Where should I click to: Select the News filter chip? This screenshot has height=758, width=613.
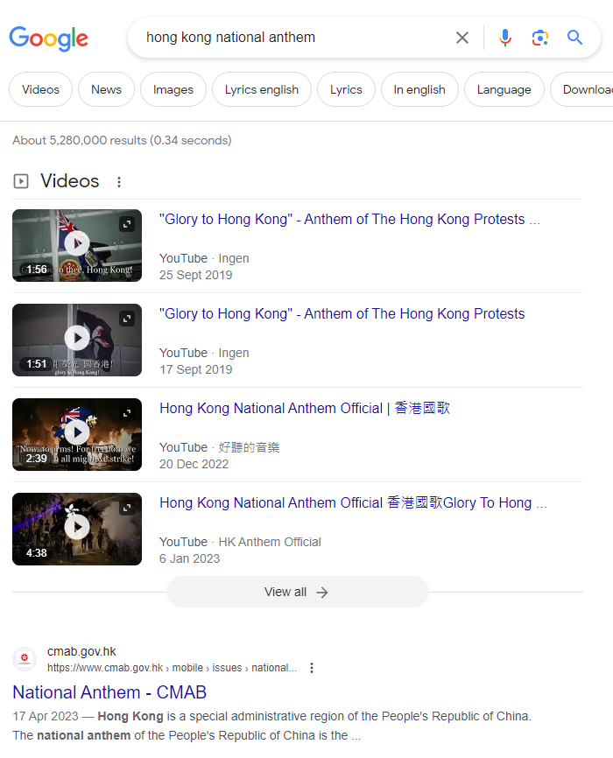click(106, 89)
